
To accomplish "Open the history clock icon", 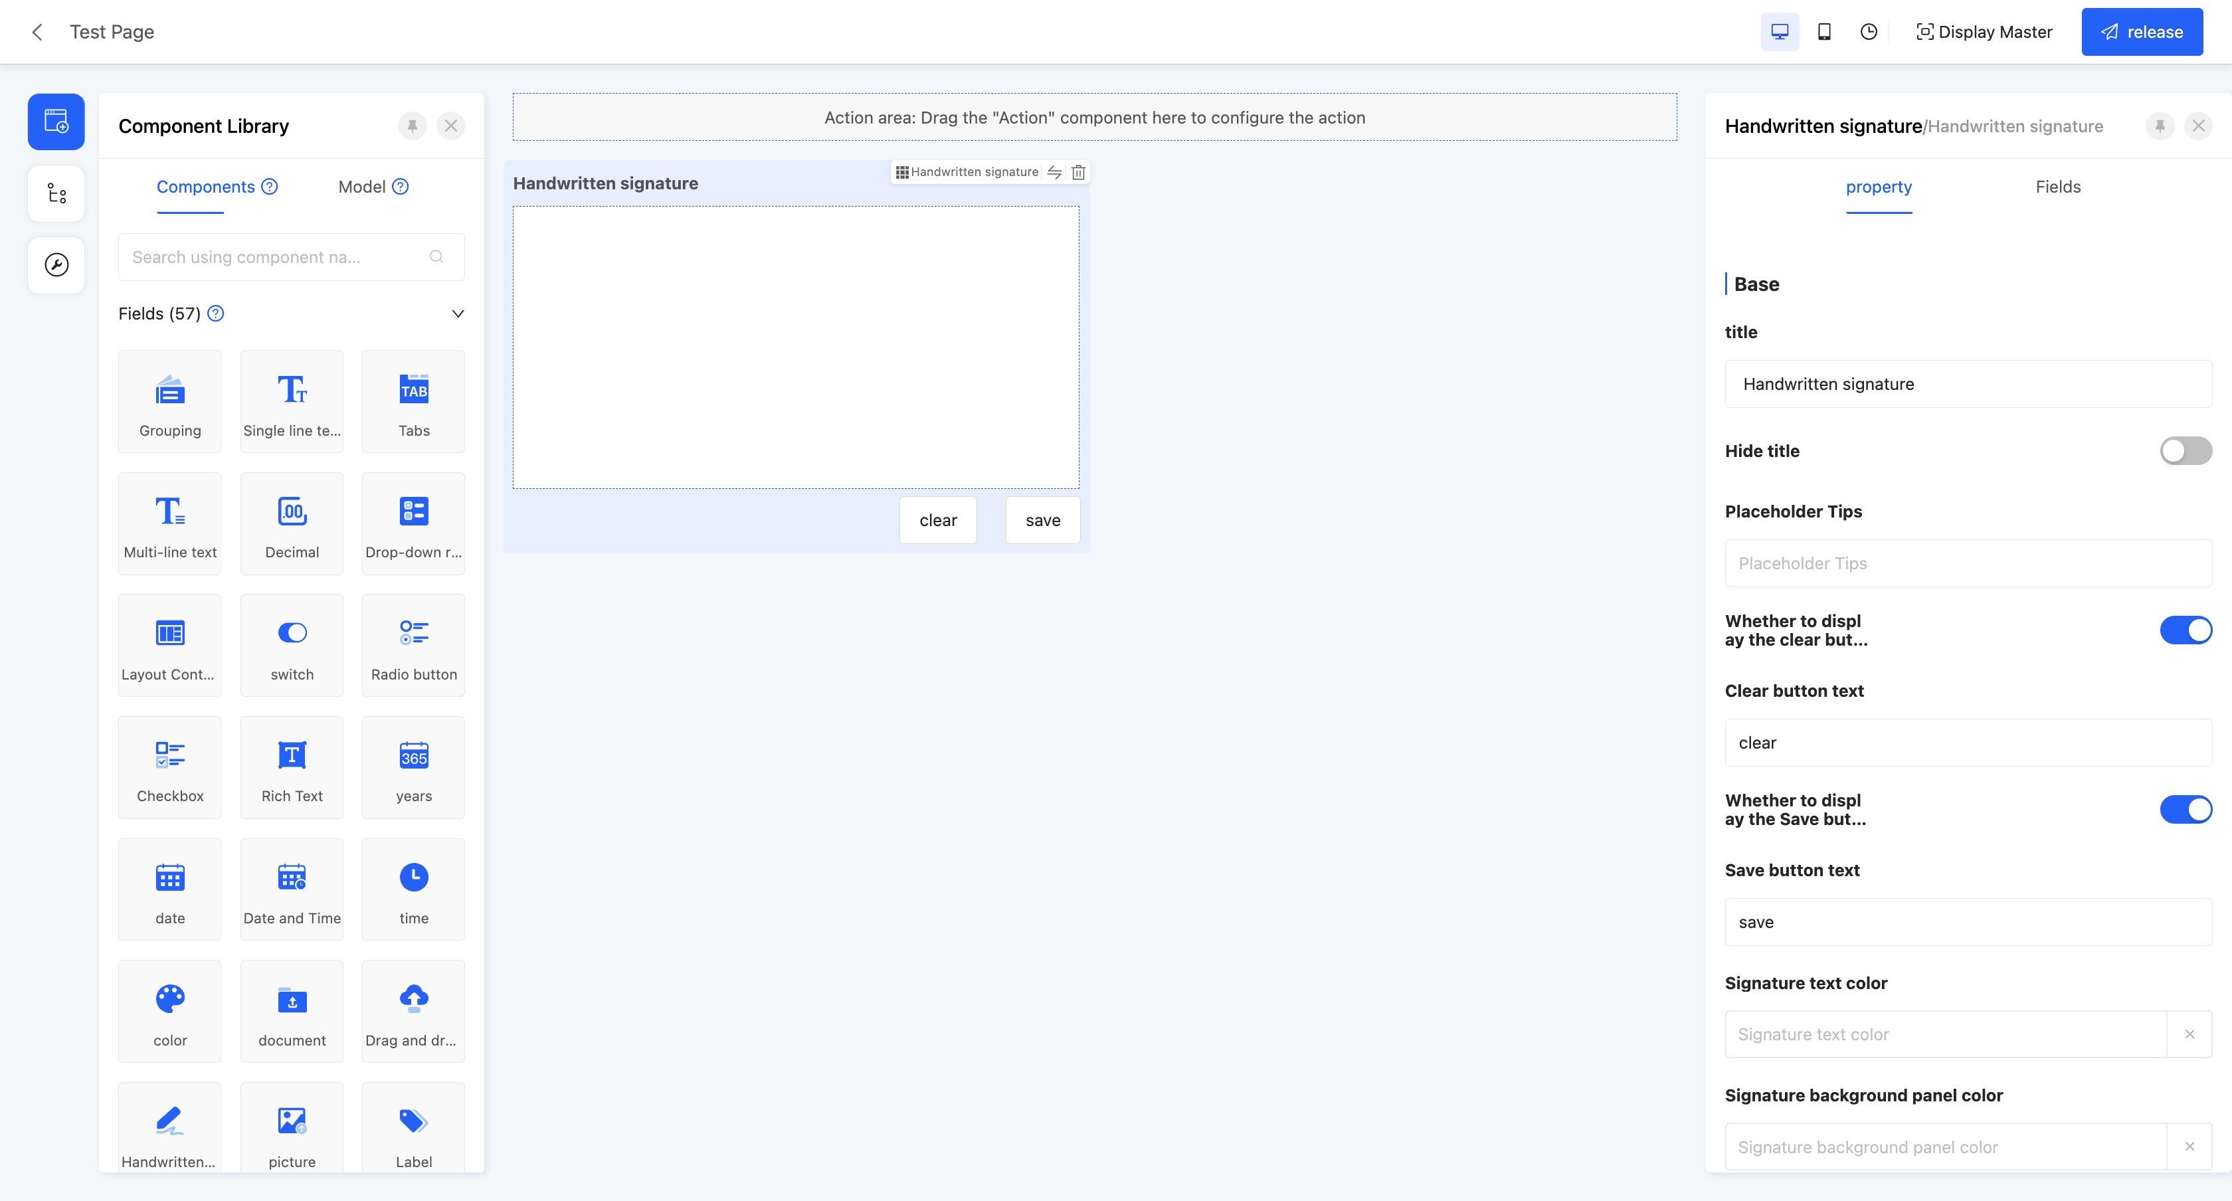I will (1869, 32).
